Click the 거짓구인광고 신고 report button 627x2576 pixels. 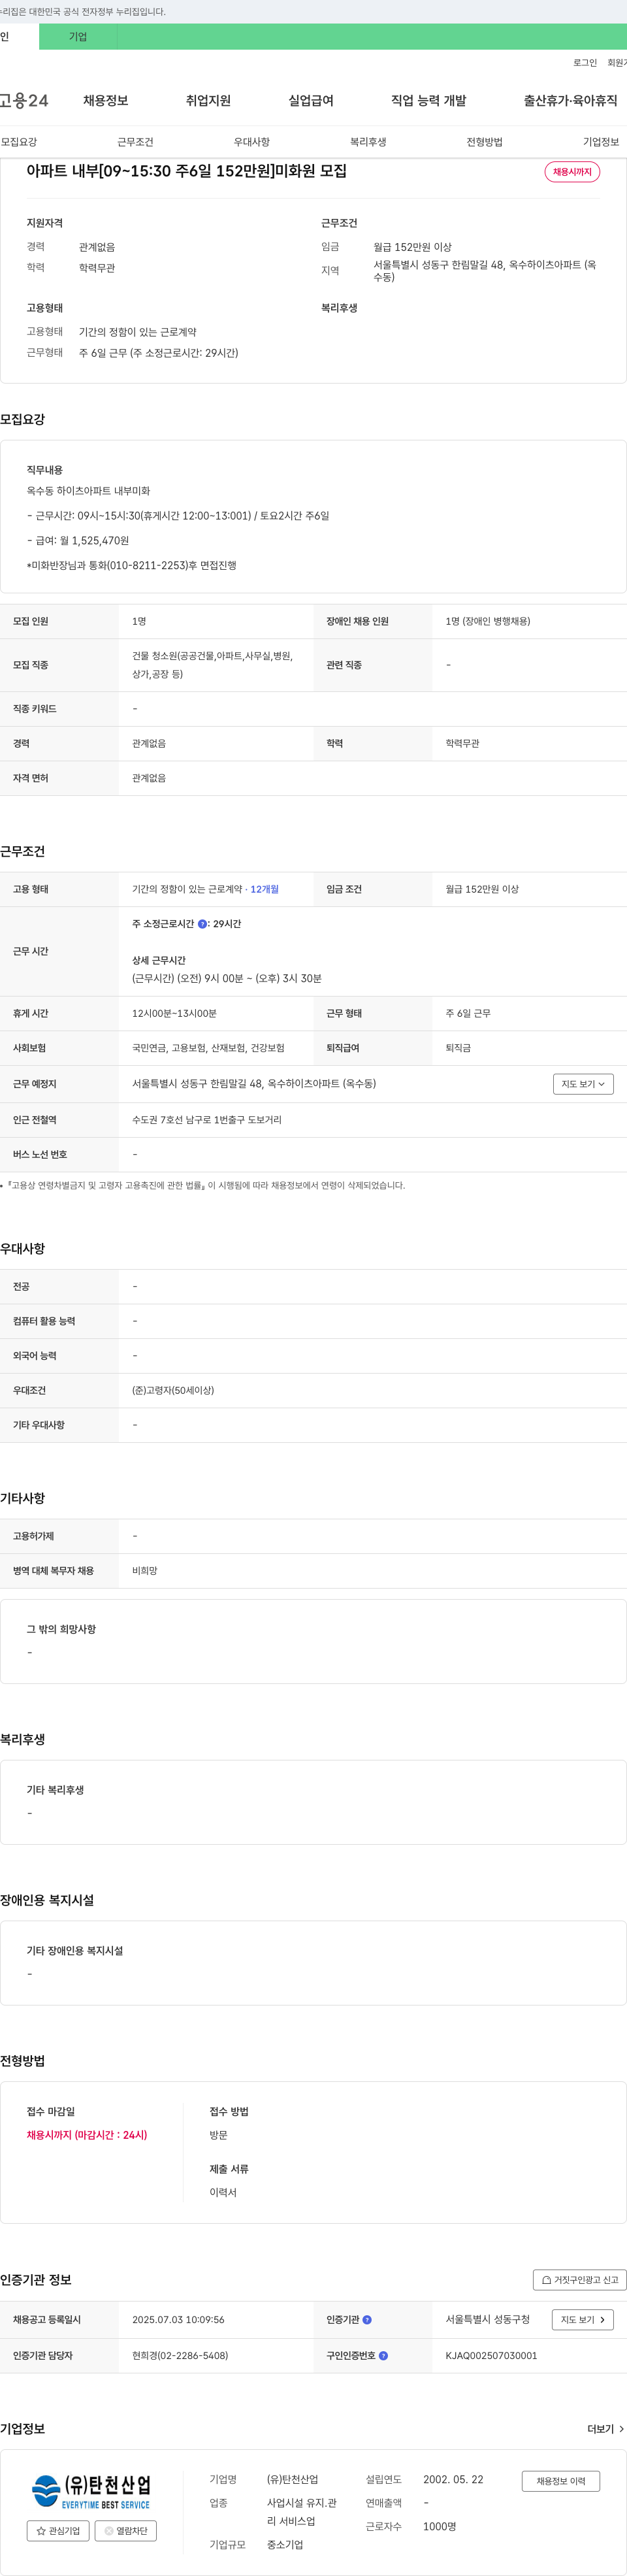(x=580, y=2279)
